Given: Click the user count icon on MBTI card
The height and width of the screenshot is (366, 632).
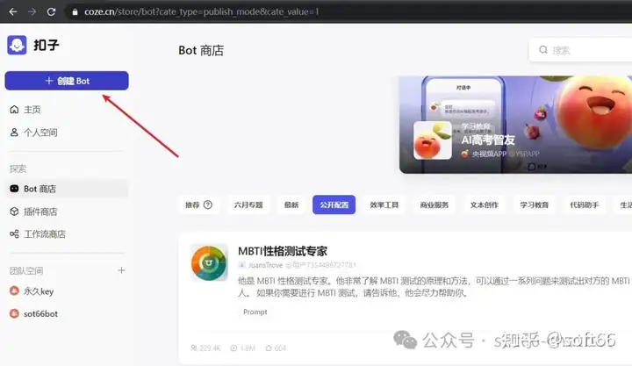Looking at the screenshot, I should tap(194, 348).
